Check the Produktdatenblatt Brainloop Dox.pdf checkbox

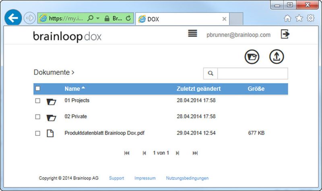coord(37,133)
